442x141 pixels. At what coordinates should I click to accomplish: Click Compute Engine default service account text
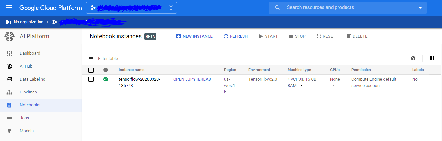[x=374, y=82]
